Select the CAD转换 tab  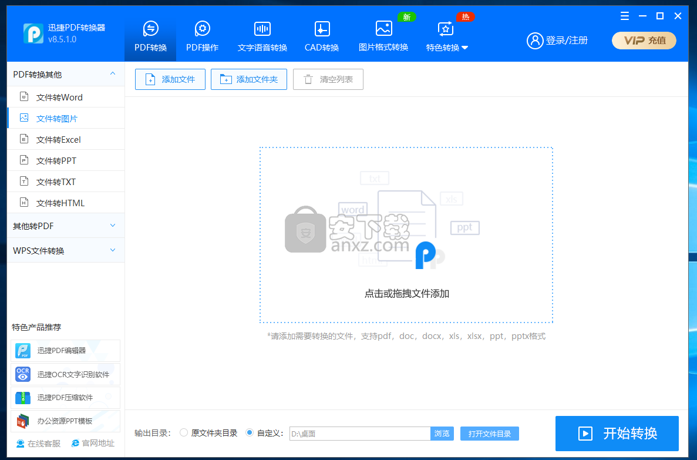click(x=322, y=36)
